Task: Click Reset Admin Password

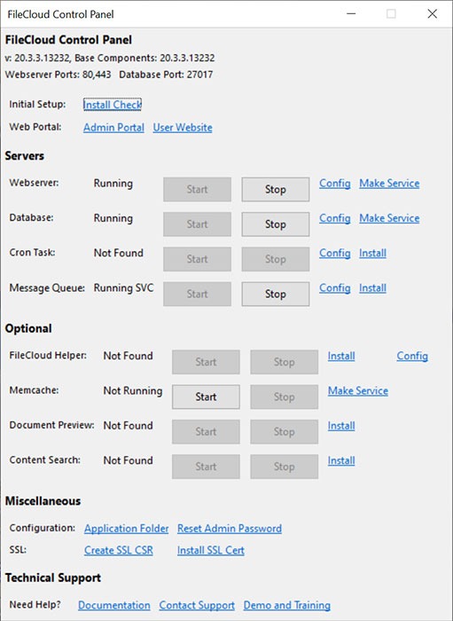Action: 230,529
